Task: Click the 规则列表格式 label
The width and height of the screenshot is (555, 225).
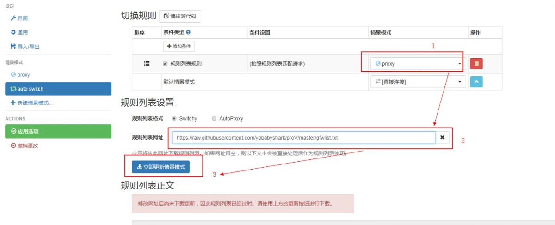Action: click(x=148, y=119)
